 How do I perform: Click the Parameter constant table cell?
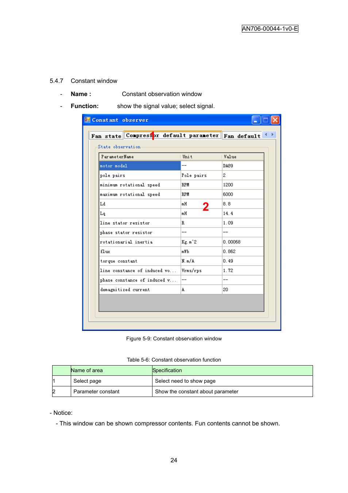click(111, 391)
